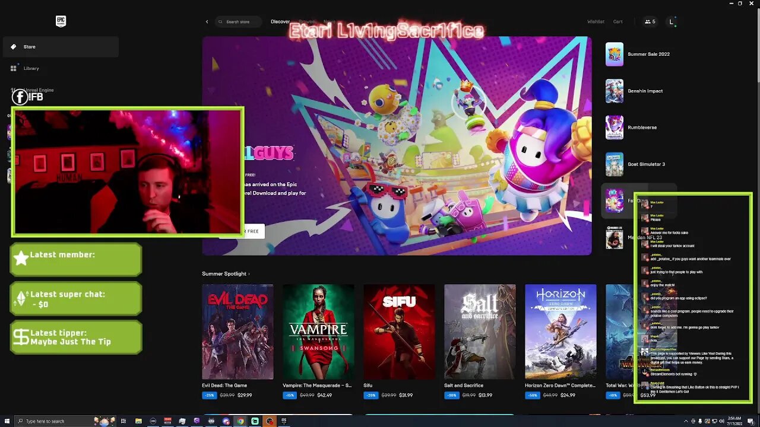Click the Search store field

pyautogui.click(x=238, y=22)
